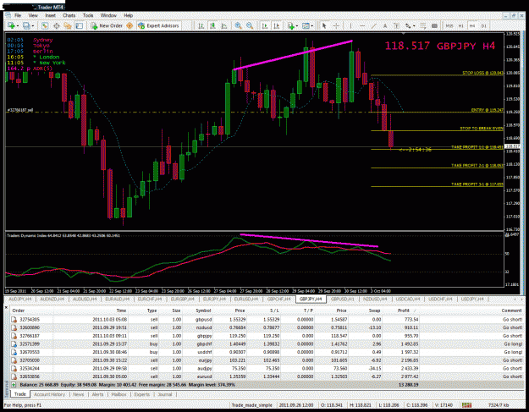Toggle the Auto Scroll icon
The image size is (529, 412).
coord(265,25)
